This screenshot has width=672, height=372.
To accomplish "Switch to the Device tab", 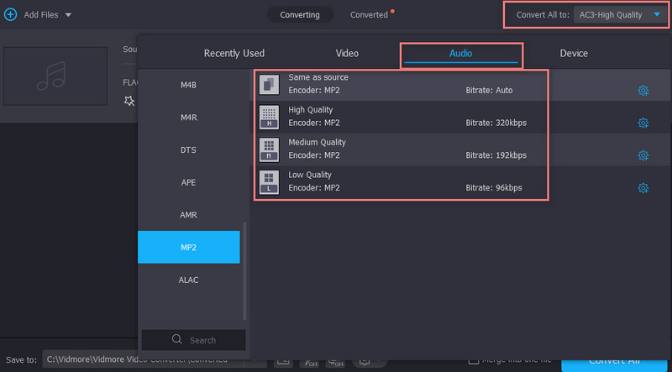I will pyautogui.click(x=574, y=54).
